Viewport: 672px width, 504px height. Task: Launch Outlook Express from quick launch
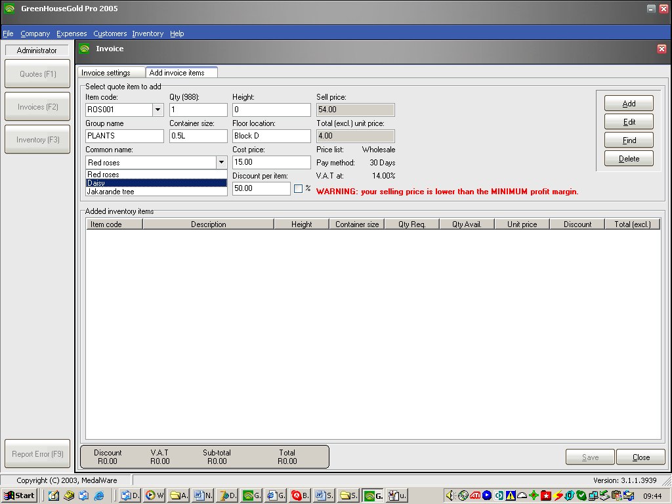(83, 495)
